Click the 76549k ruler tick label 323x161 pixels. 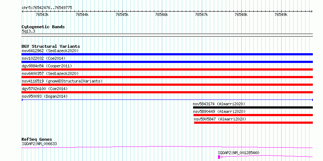[281, 14]
